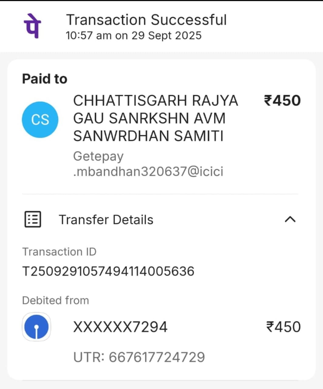Screen dimensions: 323x389
Task: Select the masked account XXXXXX7294
Action: (120, 327)
